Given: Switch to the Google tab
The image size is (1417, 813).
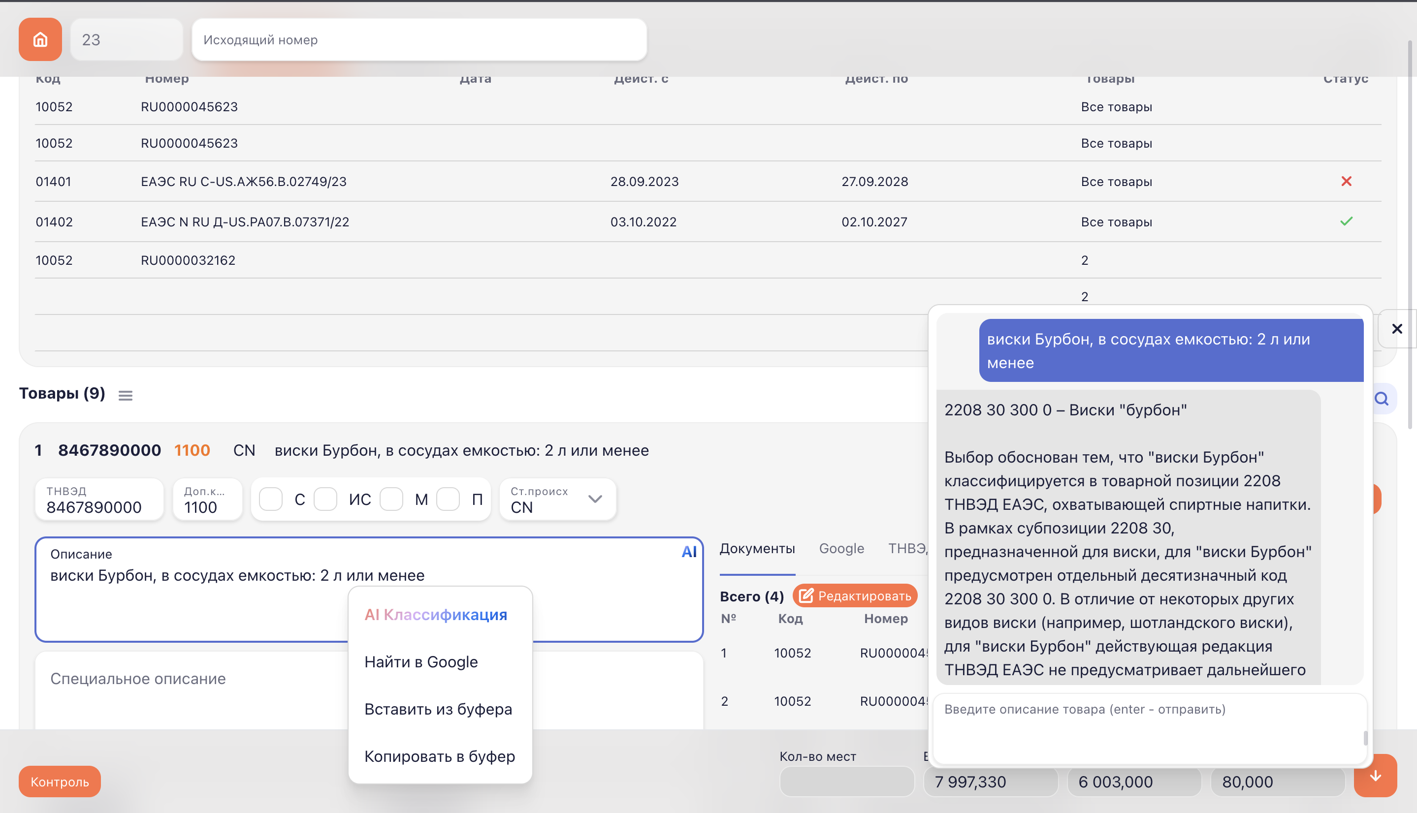Looking at the screenshot, I should pos(841,548).
